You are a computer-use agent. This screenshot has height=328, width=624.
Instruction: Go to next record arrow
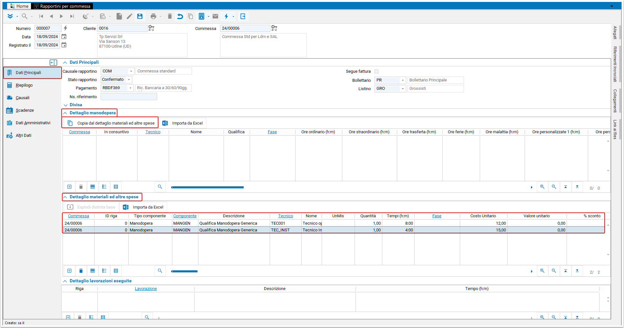61,16
